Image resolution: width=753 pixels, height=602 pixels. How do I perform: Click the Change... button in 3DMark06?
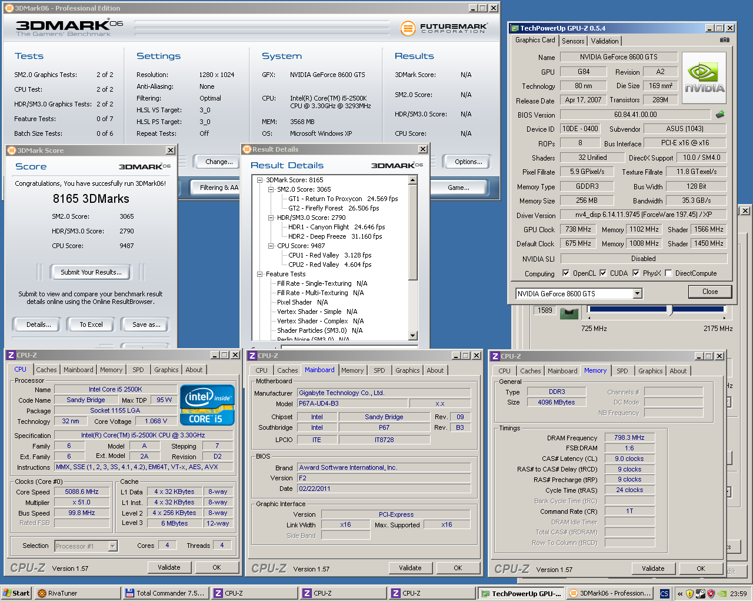[219, 162]
